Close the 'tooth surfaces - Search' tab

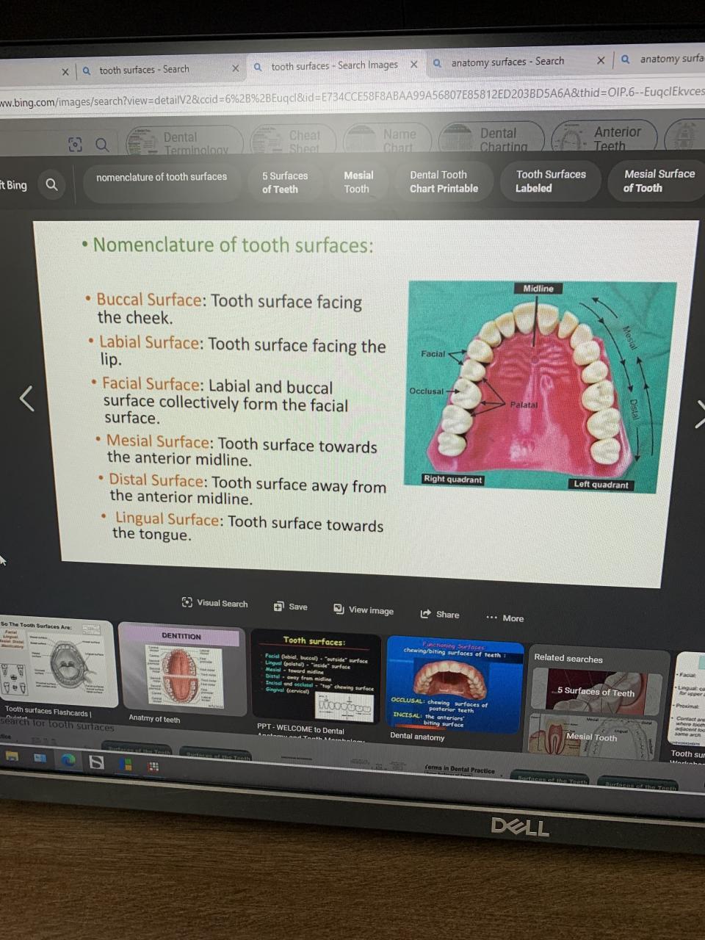[235, 68]
